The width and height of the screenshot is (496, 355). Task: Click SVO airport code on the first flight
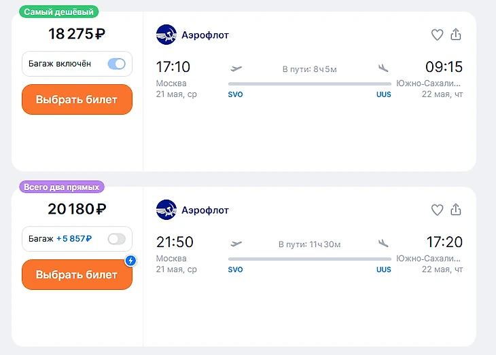coord(235,95)
